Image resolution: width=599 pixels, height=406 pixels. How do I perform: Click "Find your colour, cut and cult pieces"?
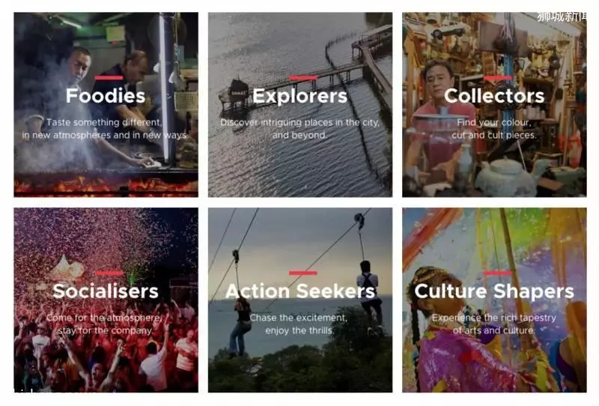coord(494,128)
